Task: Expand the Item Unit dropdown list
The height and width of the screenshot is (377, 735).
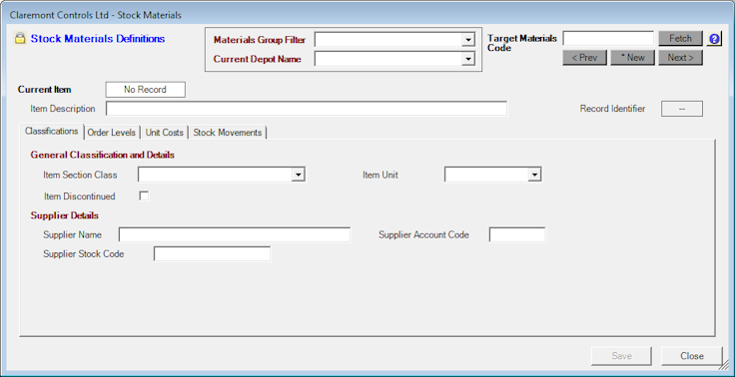Action: [x=534, y=175]
